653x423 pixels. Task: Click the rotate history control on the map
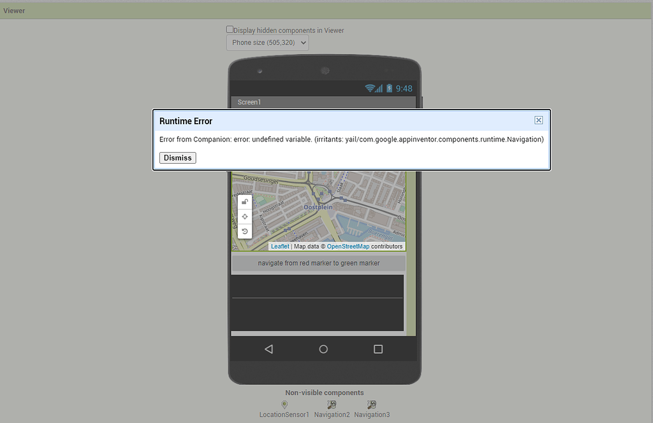click(x=245, y=231)
